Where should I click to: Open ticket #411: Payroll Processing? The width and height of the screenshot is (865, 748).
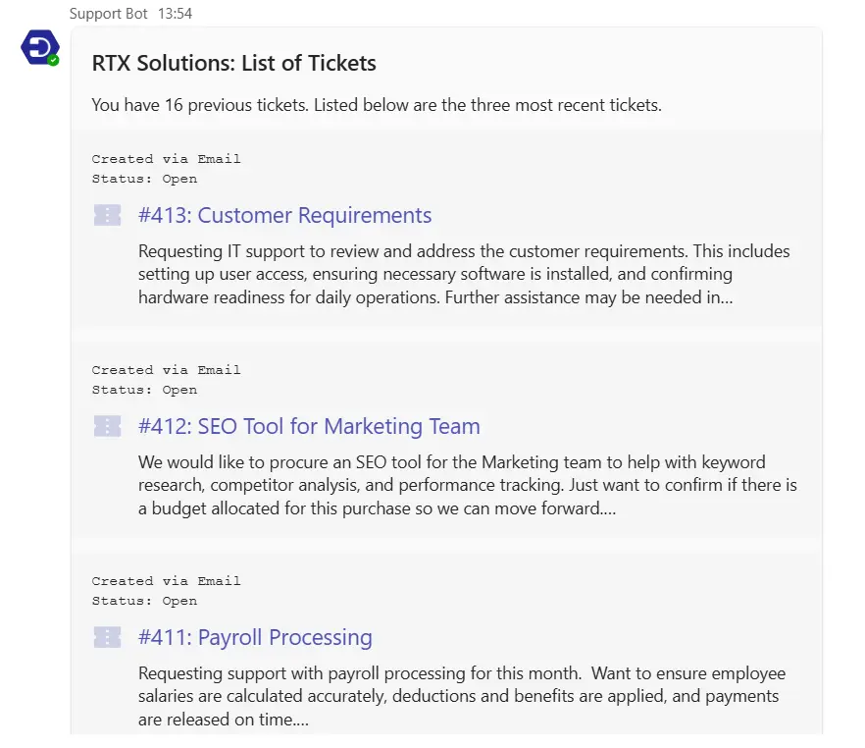(x=255, y=637)
